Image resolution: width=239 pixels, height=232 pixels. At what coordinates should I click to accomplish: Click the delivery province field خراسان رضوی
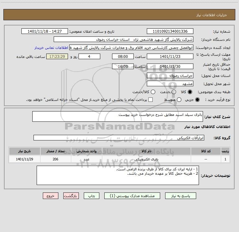pyautogui.click(x=170, y=76)
